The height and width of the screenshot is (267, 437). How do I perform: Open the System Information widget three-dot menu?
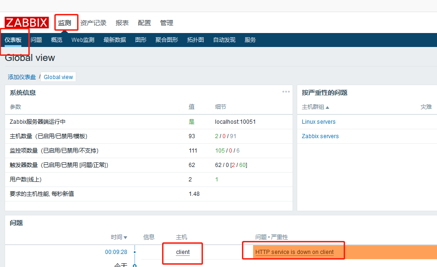(x=286, y=92)
